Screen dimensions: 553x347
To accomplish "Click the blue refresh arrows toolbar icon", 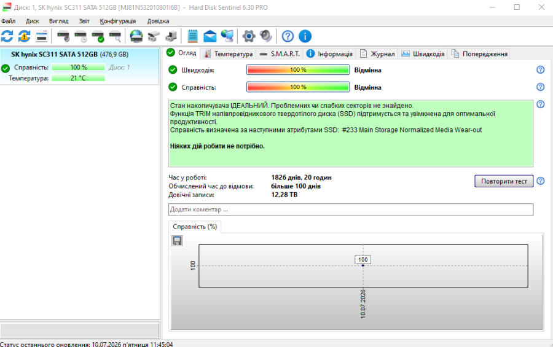I will (x=7, y=36).
